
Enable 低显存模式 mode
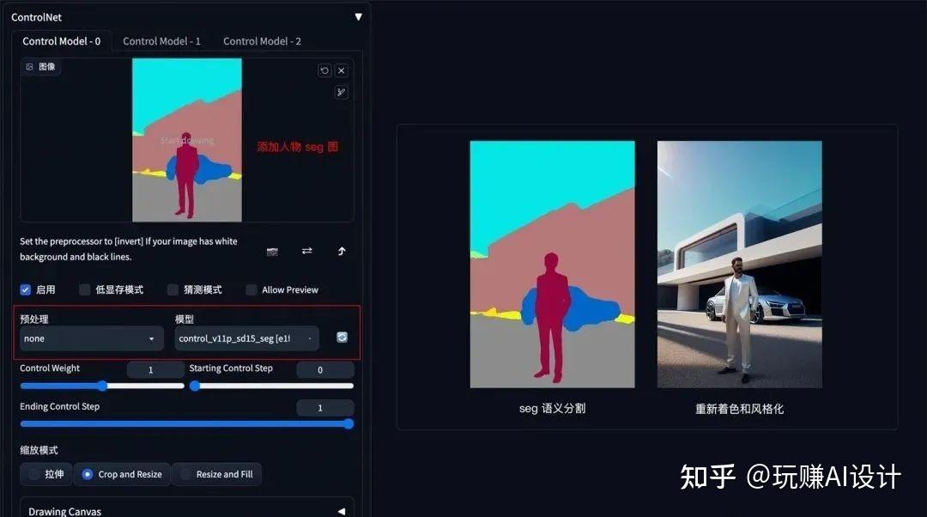[x=83, y=289]
